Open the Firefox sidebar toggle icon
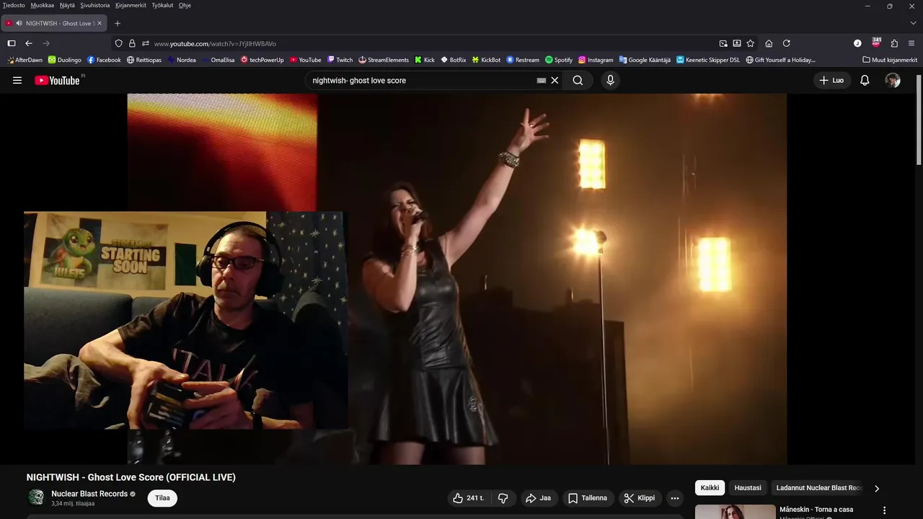 (12, 43)
